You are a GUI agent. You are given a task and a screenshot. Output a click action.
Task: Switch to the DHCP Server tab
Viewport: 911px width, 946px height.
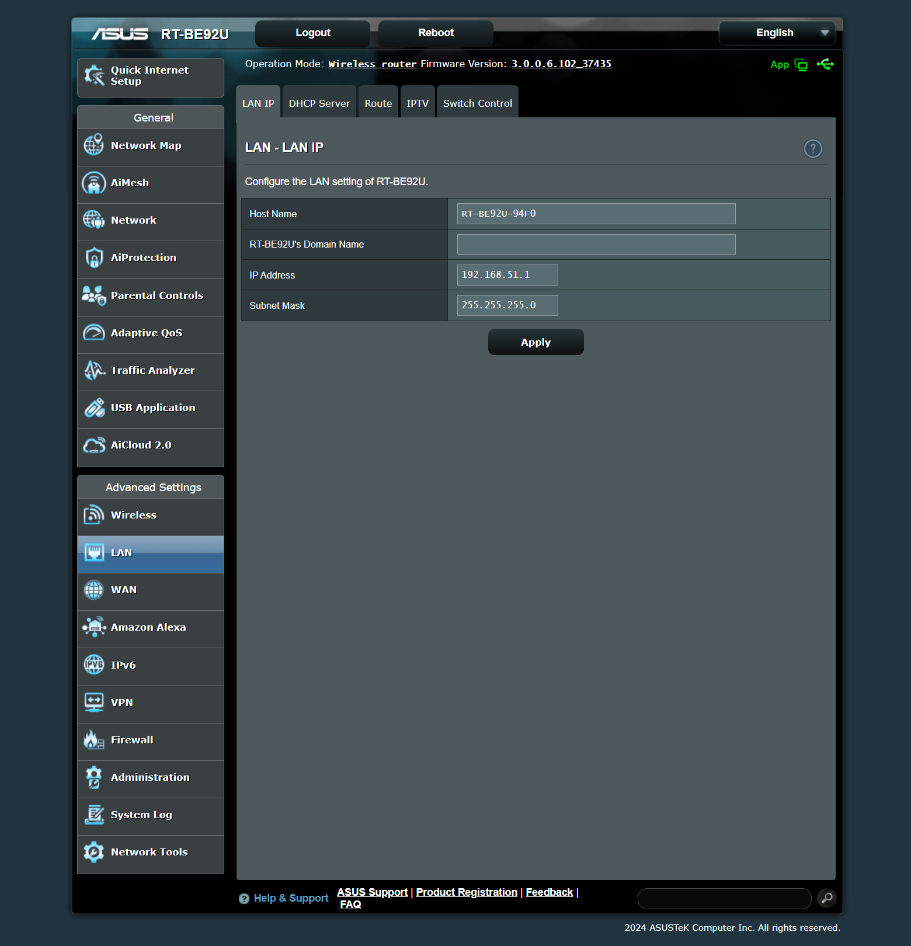[x=319, y=103]
